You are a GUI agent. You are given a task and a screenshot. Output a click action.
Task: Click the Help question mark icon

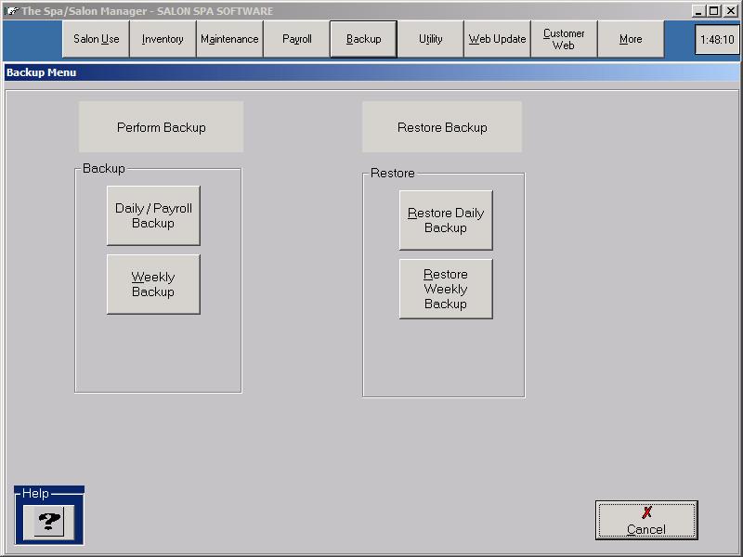pos(48,522)
